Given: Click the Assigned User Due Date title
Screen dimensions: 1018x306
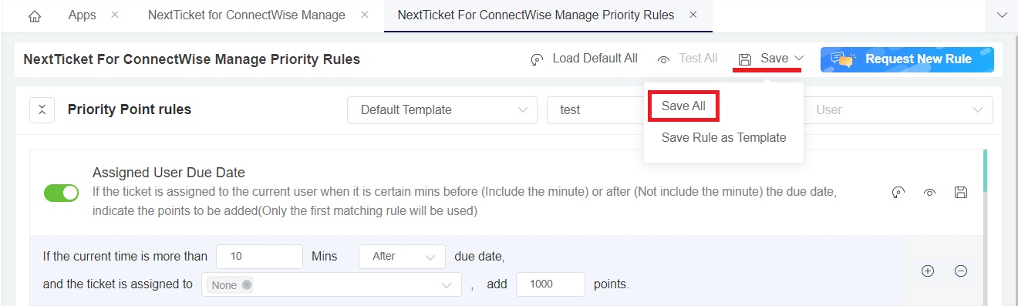Looking at the screenshot, I should click(169, 173).
